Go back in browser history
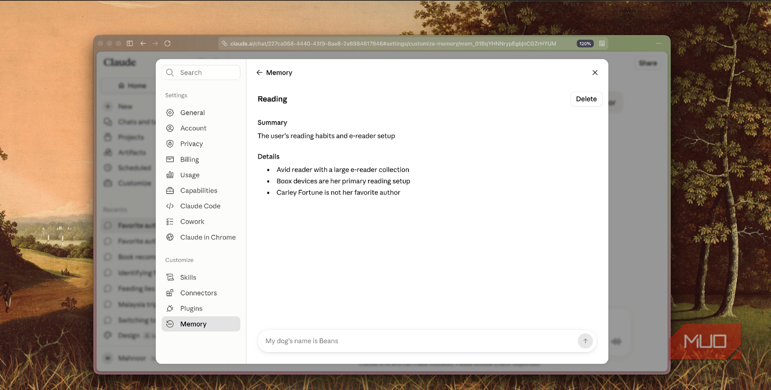Image resolution: width=771 pixels, height=390 pixels. (x=143, y=43)
